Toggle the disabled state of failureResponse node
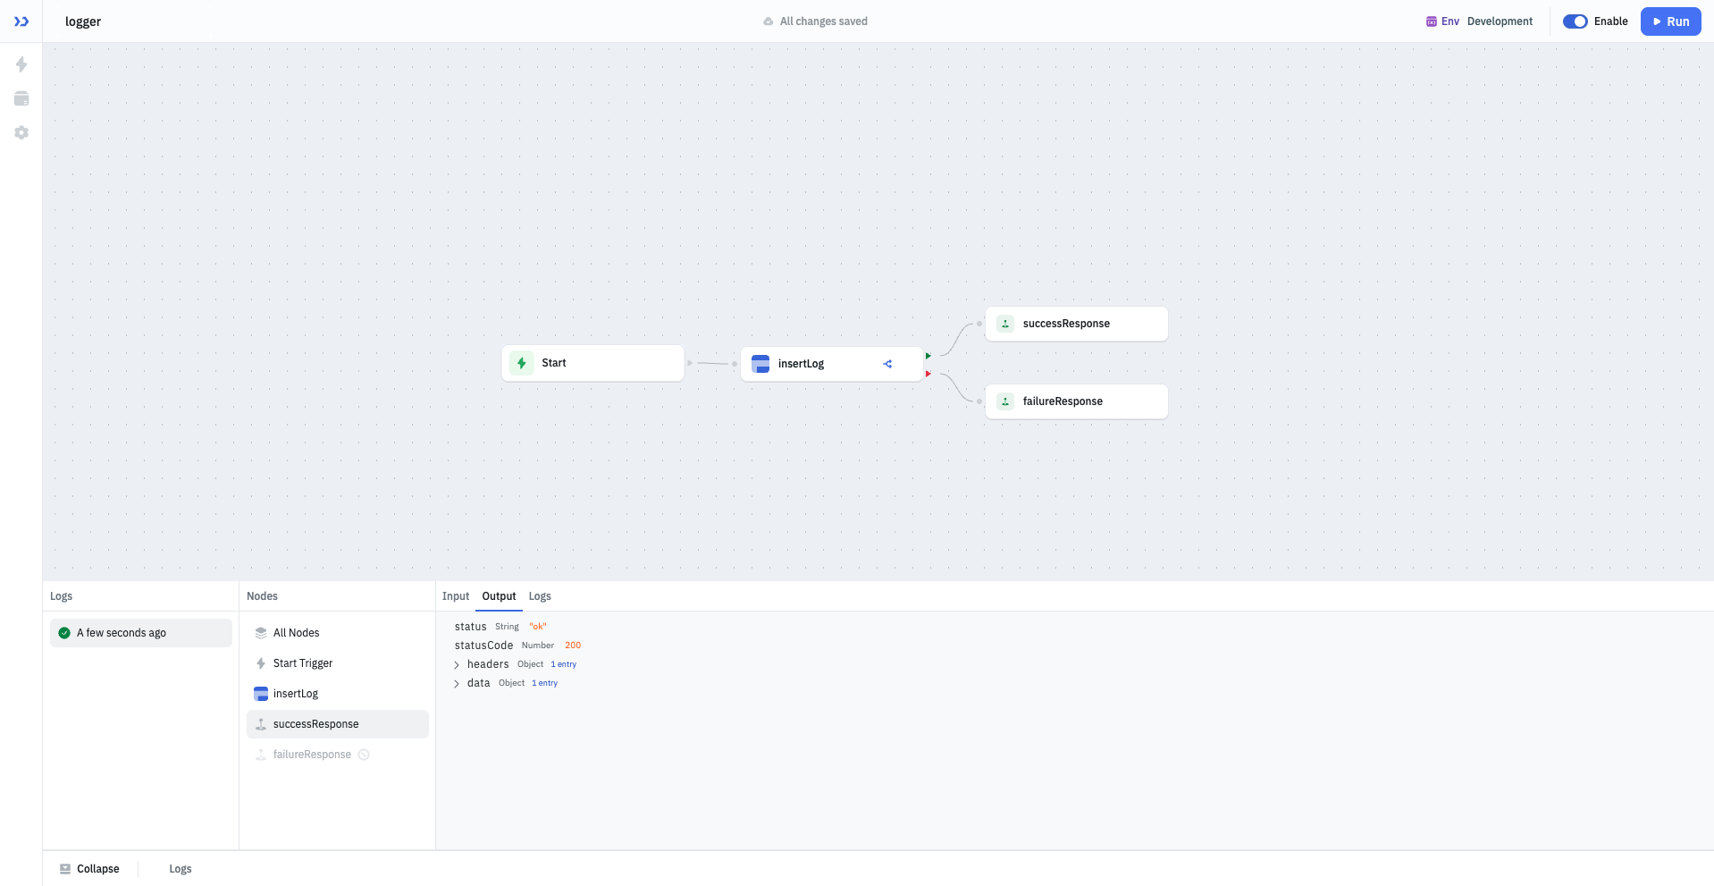The width and height of the screenshot is (1714, 886). 364,755
